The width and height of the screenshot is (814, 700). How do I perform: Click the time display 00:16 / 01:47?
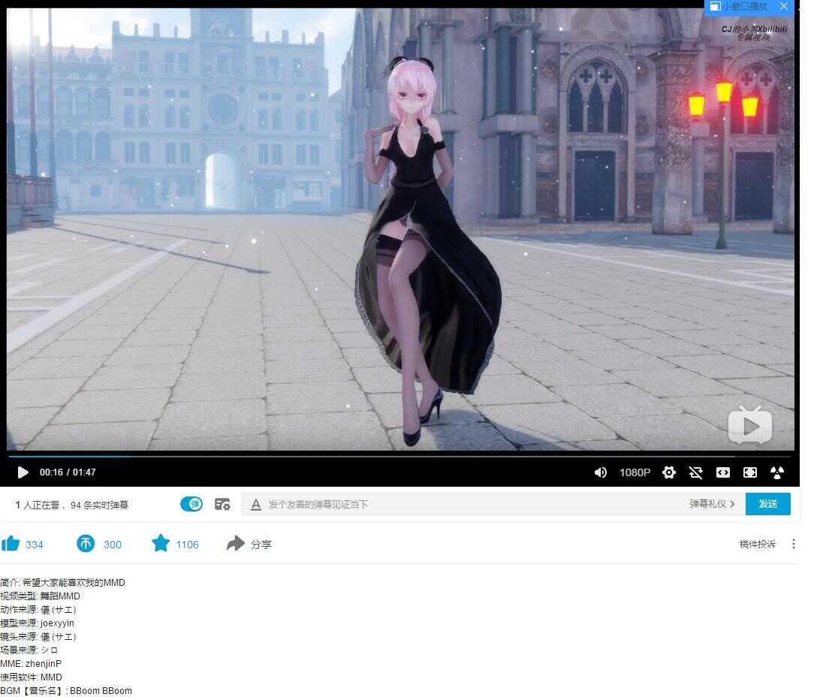(x=68, y=472)
